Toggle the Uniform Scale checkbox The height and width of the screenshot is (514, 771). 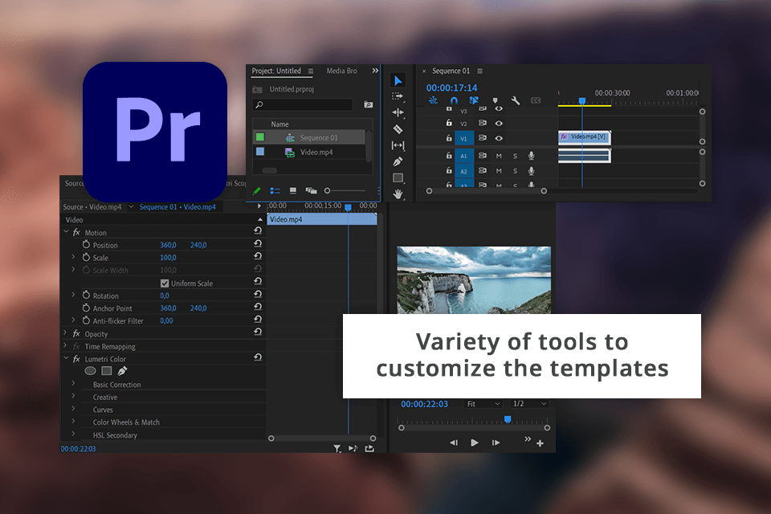(x=165, y=284)
